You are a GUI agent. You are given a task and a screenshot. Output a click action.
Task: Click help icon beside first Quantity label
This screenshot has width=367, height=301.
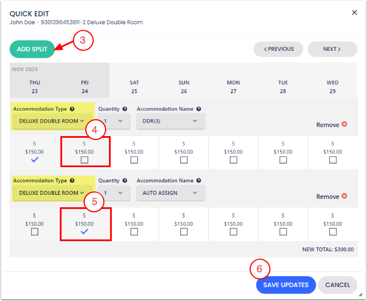(124, 108)
